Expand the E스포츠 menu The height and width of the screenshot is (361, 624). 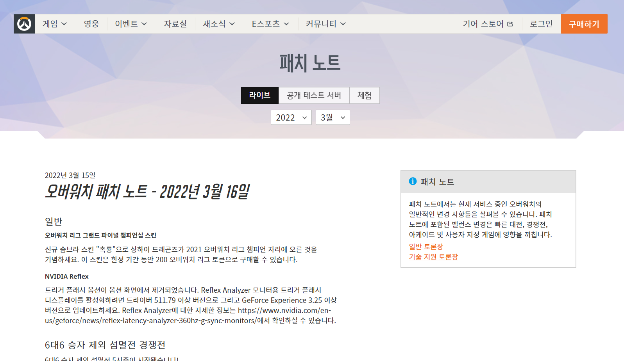pyautogui.click(x=270, y=24)
